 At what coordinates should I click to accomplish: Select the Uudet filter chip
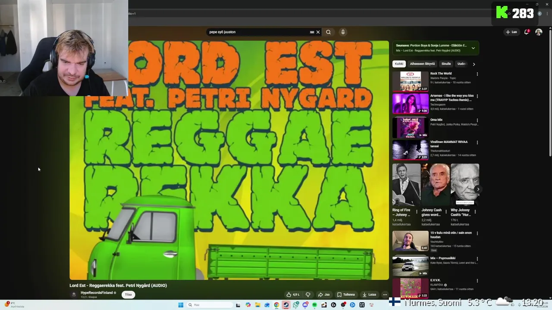(x=461, y=64)
